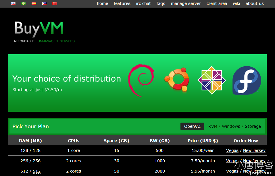Click the Ubuntu logo in banner
This screenshot has width=275, height=176.
[x=177, y=80]
